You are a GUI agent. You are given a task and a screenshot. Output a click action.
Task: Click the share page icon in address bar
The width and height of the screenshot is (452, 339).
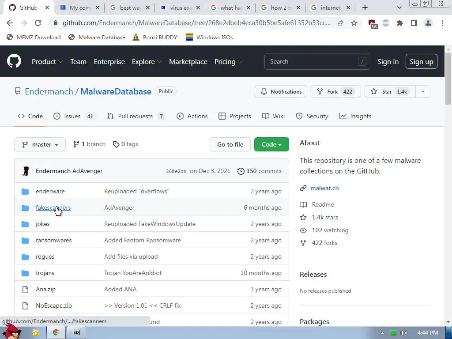click(x=340, y=23)
